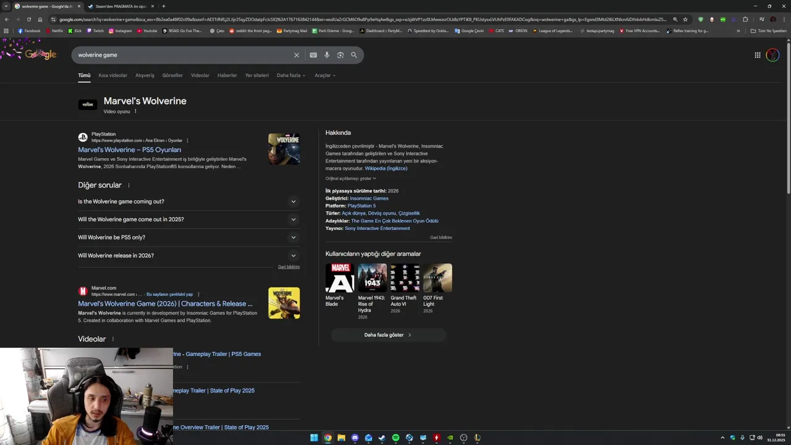The image size is (791, 445).
Task: Open the Wikipedia (İngilizce) link
Action: pos(386,168)
